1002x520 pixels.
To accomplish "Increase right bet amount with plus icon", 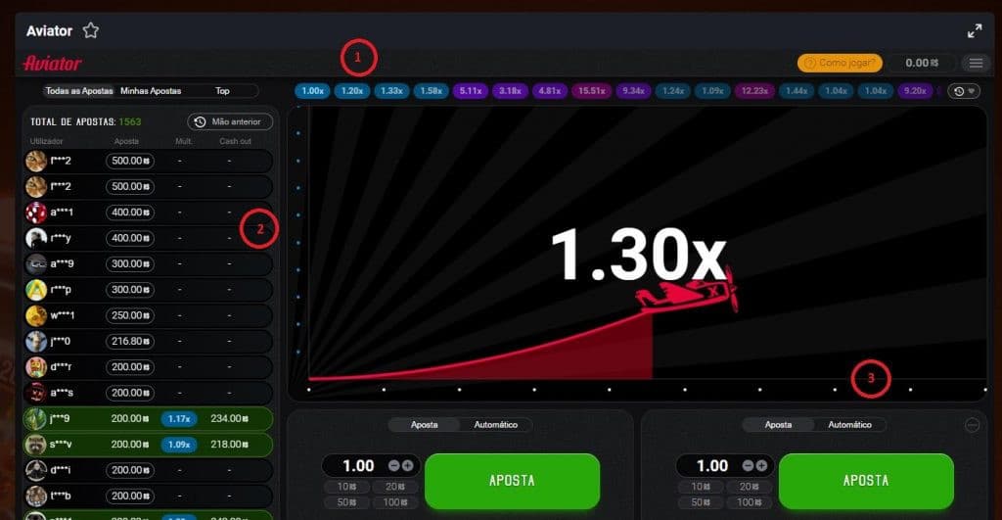I will click(x=761, y=466).
